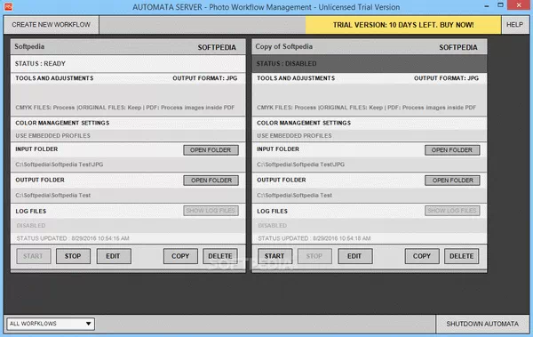Minimize the Automata Server window
The height and width of the screenshot is (337, 533).
pyautogui.click(x=487, y=6)
